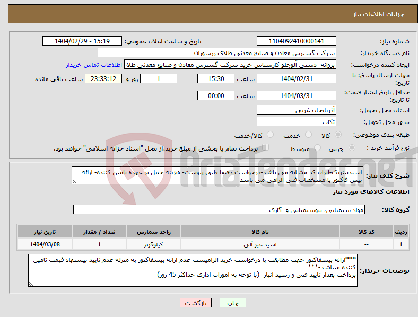Image resolution: width=418 pixels, height=317 pixels.
Task: Click item name cell اسید غیر آلی
Action: pyautogui.click(x=260, y=244)
